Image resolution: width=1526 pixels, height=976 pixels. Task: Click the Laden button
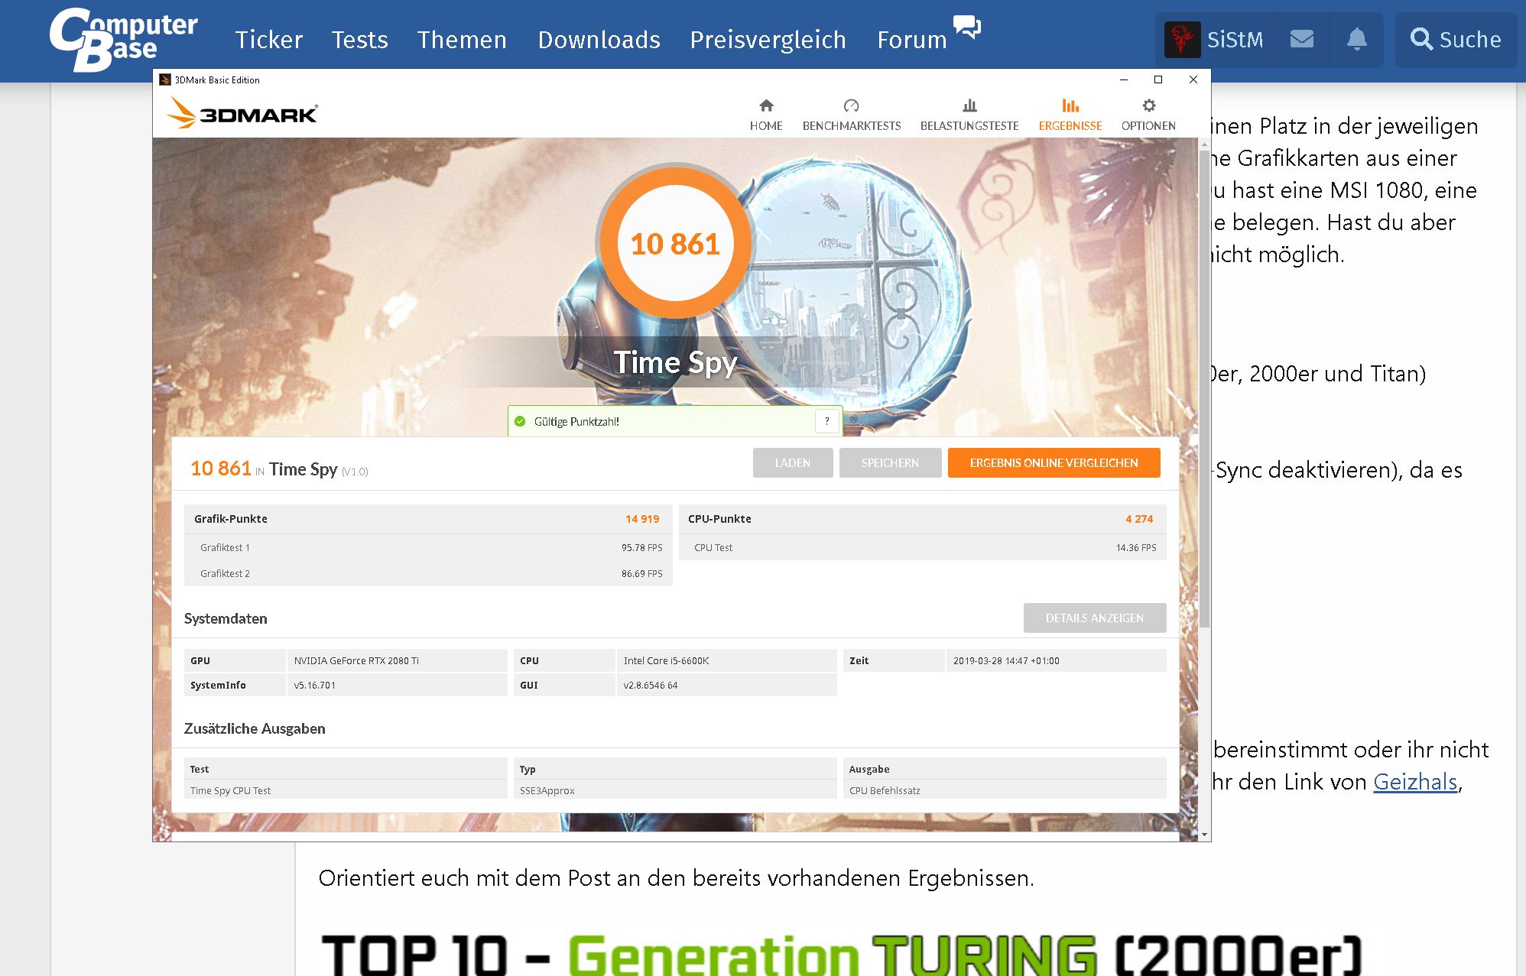(792, 463)
